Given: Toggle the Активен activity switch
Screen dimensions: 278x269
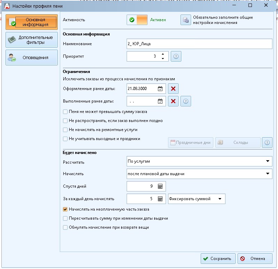Looking at the screenshot, I should [x=137, y=20].
